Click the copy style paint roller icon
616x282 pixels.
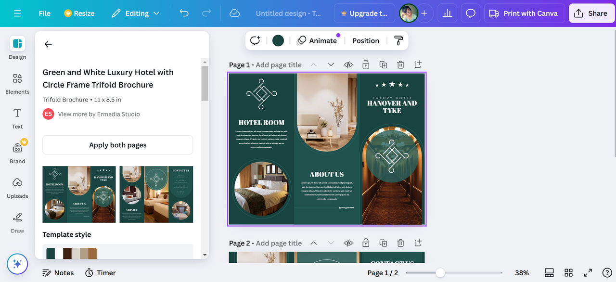click(x=398, y=41)
